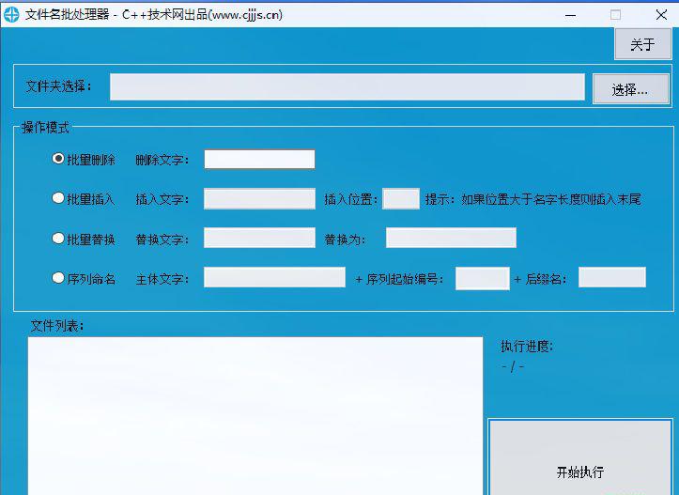This screenshot has height=495, width=679.
Task: Click the 插入位置 input box
Action: (x=401, y=199)
